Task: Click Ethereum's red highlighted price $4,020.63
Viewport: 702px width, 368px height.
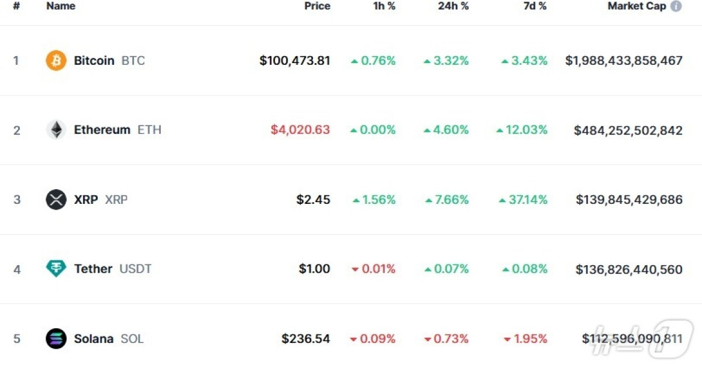Action: (300, 130)
